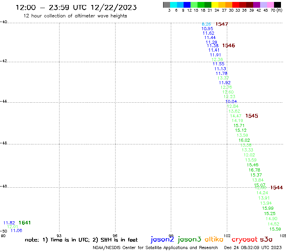Click the 14.24 wave height value
Screen dimensions: 286x251
(262, 193)
